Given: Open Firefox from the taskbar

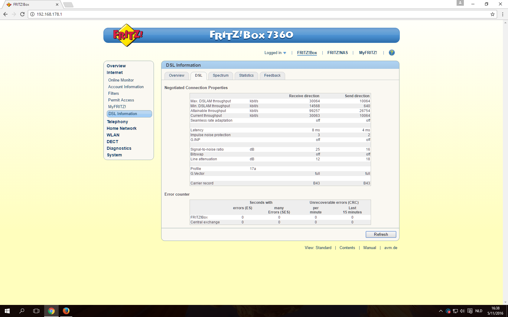Looking at the screenshot, I should tap(66, 311).
